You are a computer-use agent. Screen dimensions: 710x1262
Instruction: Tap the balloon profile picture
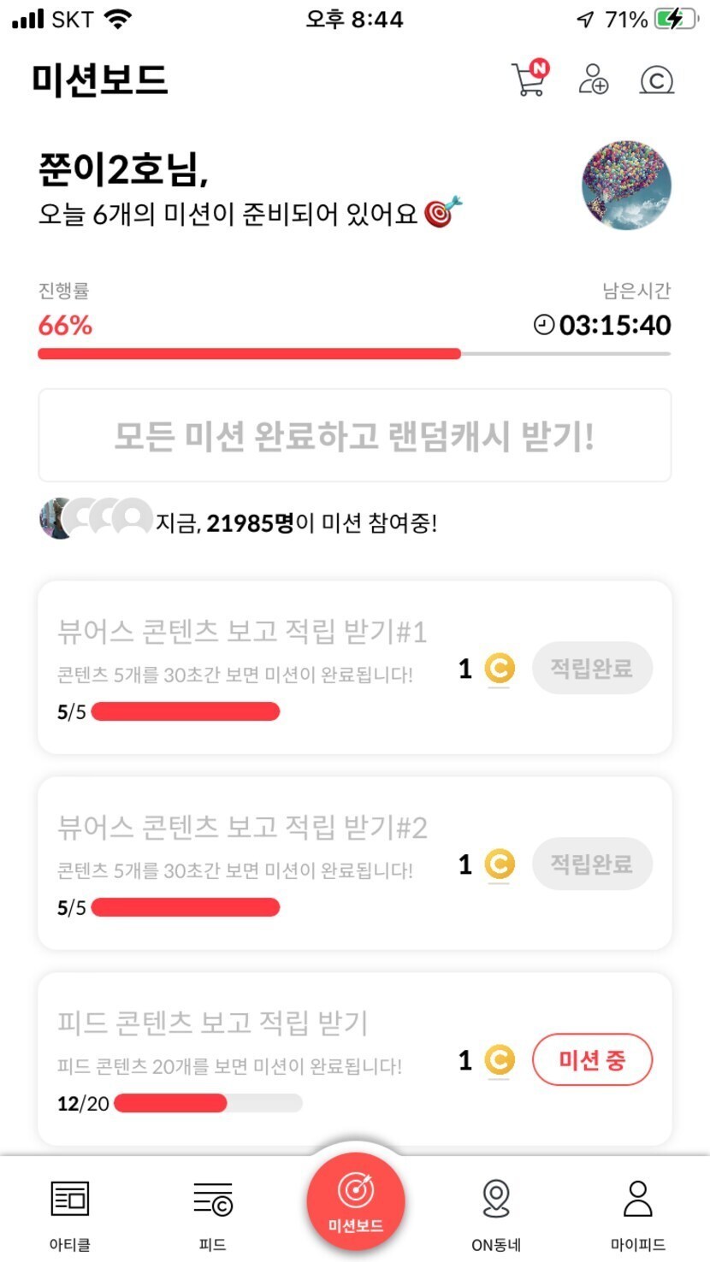click(x=626, y=186)
